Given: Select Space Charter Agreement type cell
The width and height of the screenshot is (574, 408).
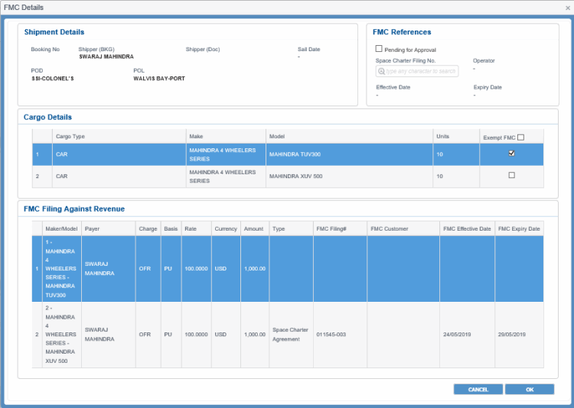Looking at the screenshot, I should tap(290, 335).
